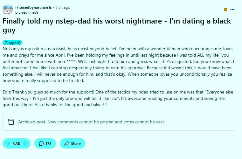
Task: Click the 7 yr. ago timestamp
Action: pos(63,7)
